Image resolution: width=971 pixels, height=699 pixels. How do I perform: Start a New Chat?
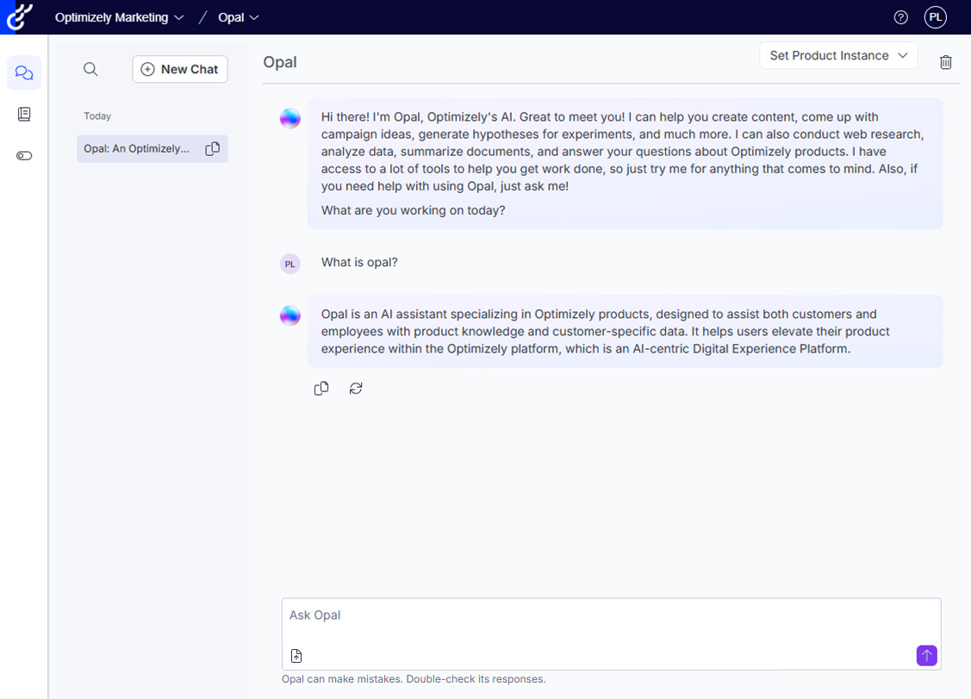point(179,69)
